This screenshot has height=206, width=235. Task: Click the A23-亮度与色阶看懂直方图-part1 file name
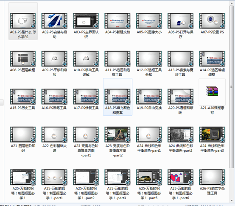(x=86, y=150)
